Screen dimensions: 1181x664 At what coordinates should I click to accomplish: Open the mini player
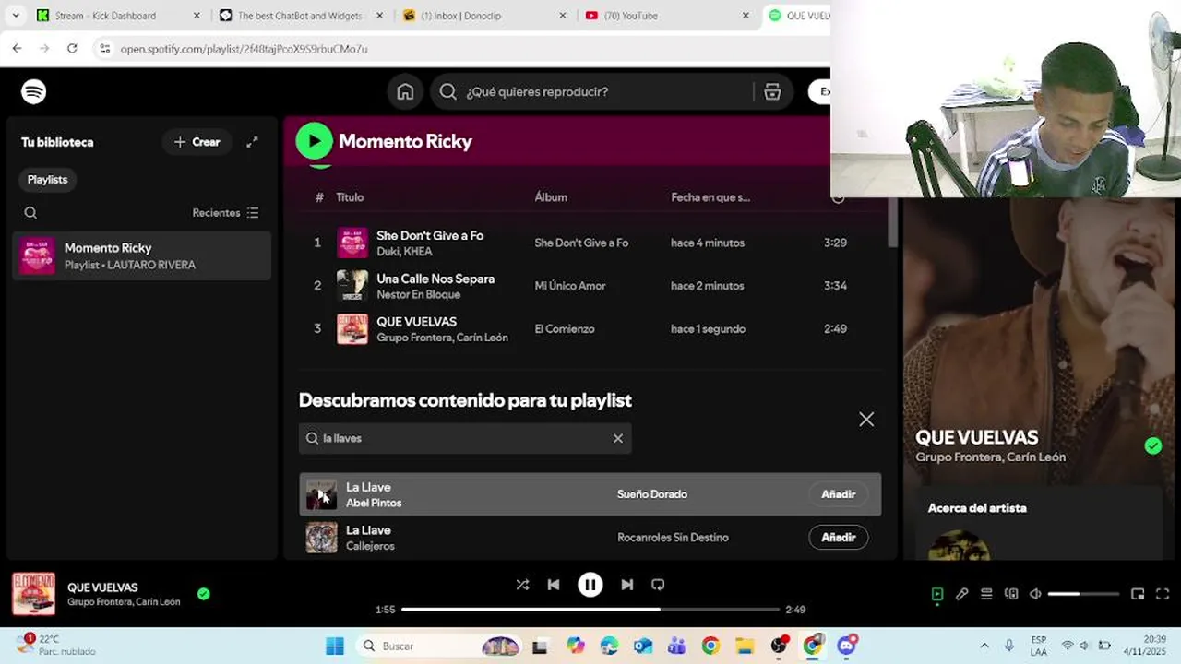click(1138, 594)
